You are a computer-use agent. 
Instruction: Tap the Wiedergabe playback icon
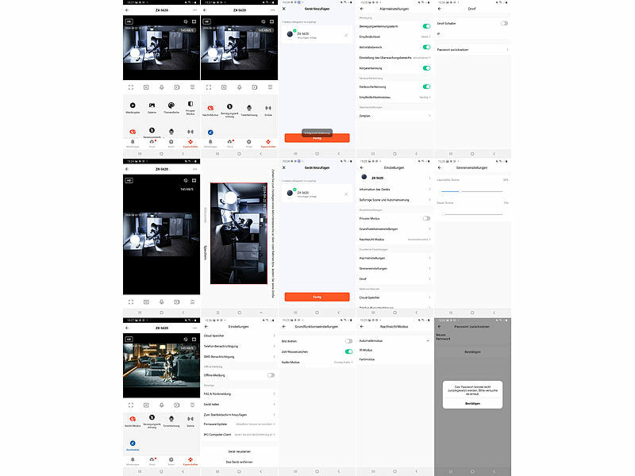pyautogui.click(x=132, y=105)
